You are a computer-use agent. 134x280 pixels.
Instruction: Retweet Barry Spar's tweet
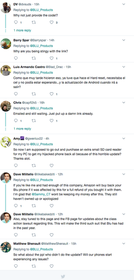pos(34,58)
